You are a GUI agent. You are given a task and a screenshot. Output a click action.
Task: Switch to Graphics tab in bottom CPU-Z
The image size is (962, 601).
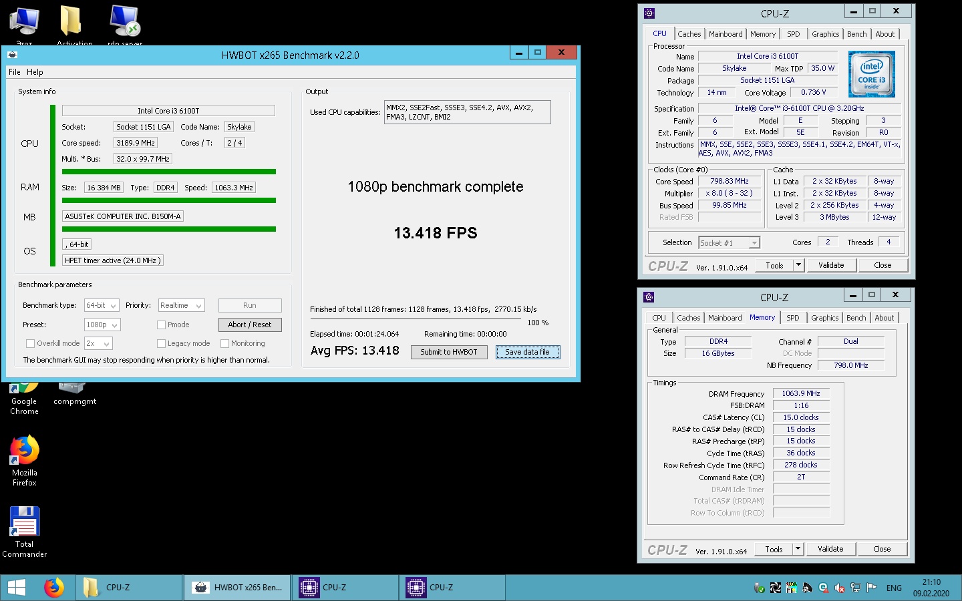point(825,318)
